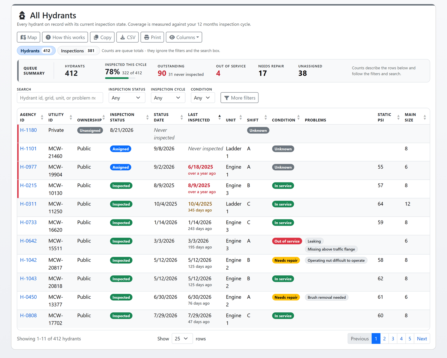Open the Columns visibility dropdown

(x=184, y=37)
